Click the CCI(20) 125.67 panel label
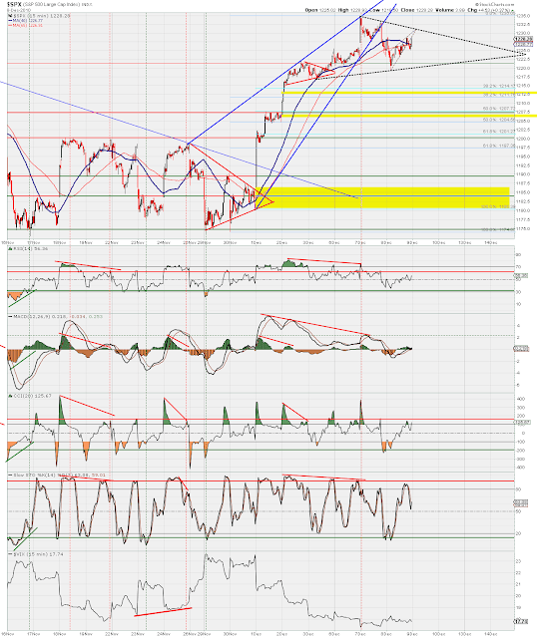Image resolution: width=537 pixels, height=638 pixels. click(30, 396)
